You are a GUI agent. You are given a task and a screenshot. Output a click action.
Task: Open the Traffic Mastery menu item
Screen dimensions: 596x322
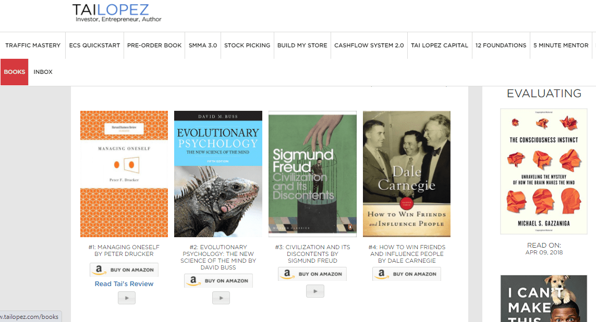point(33,45)
